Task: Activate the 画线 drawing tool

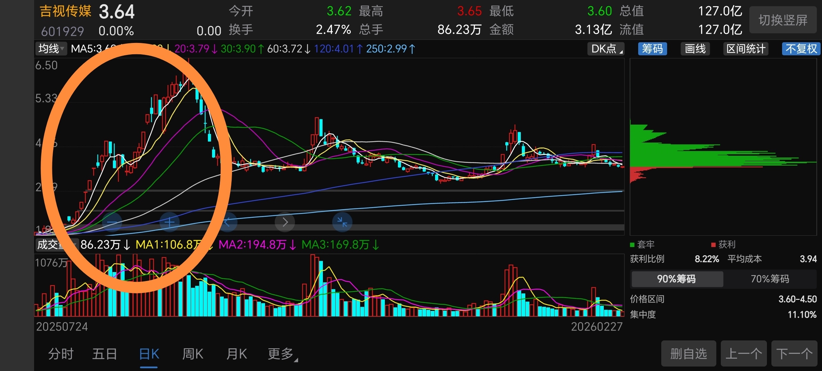Action: 695,49
